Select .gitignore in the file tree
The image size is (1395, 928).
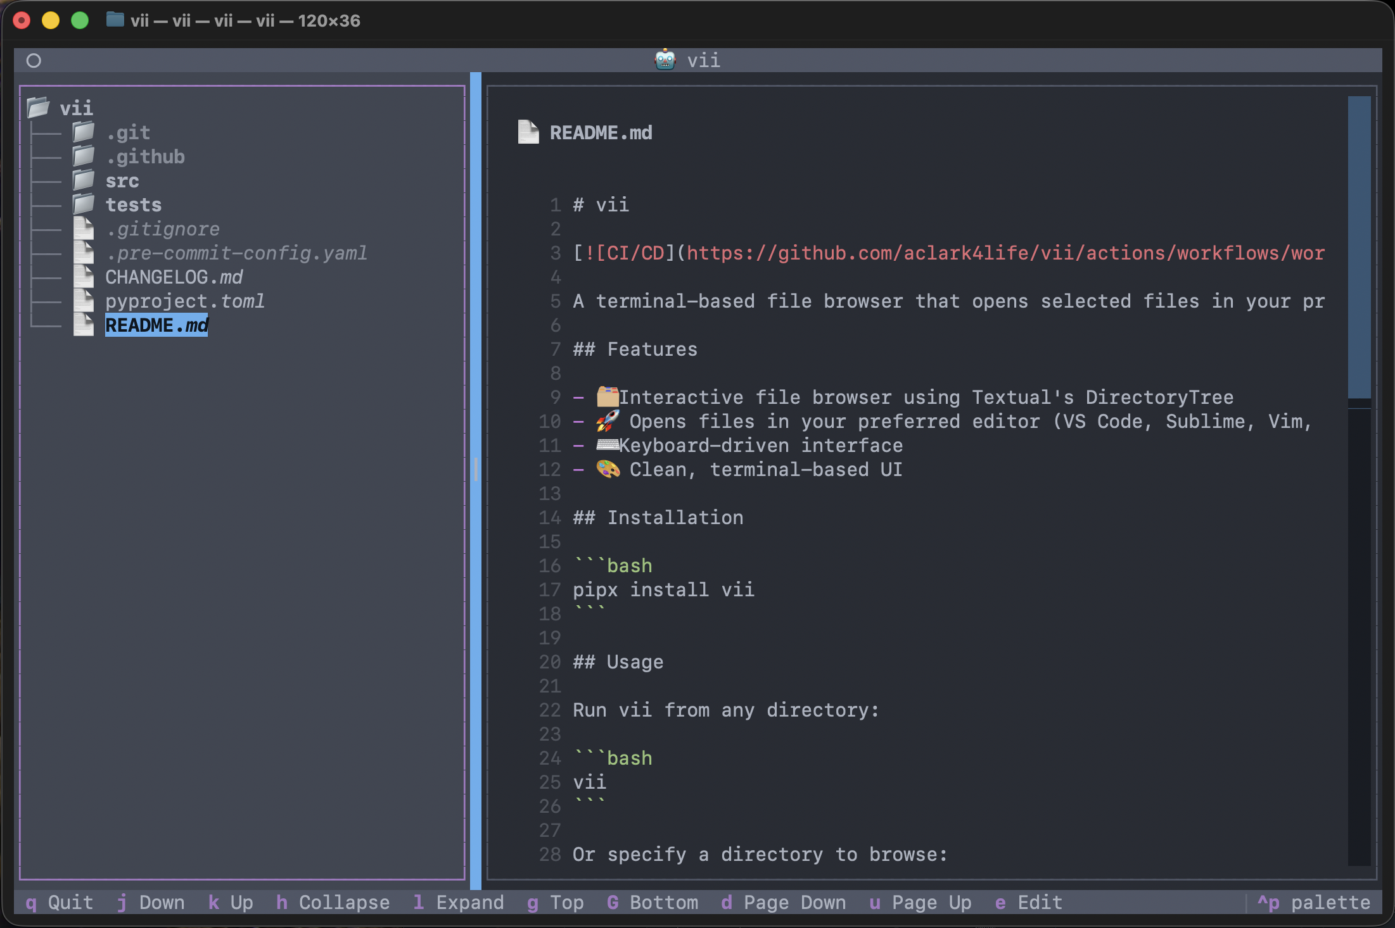(x=163, y=229)
